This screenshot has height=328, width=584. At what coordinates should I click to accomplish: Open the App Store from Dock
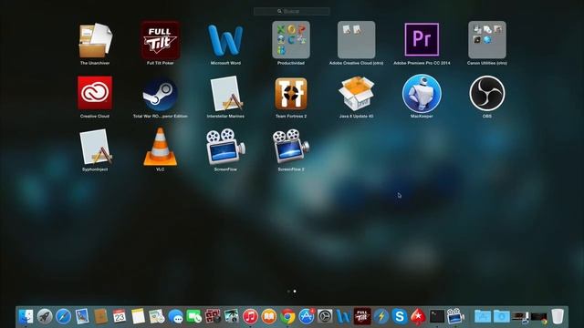click(x=307, y=316)
